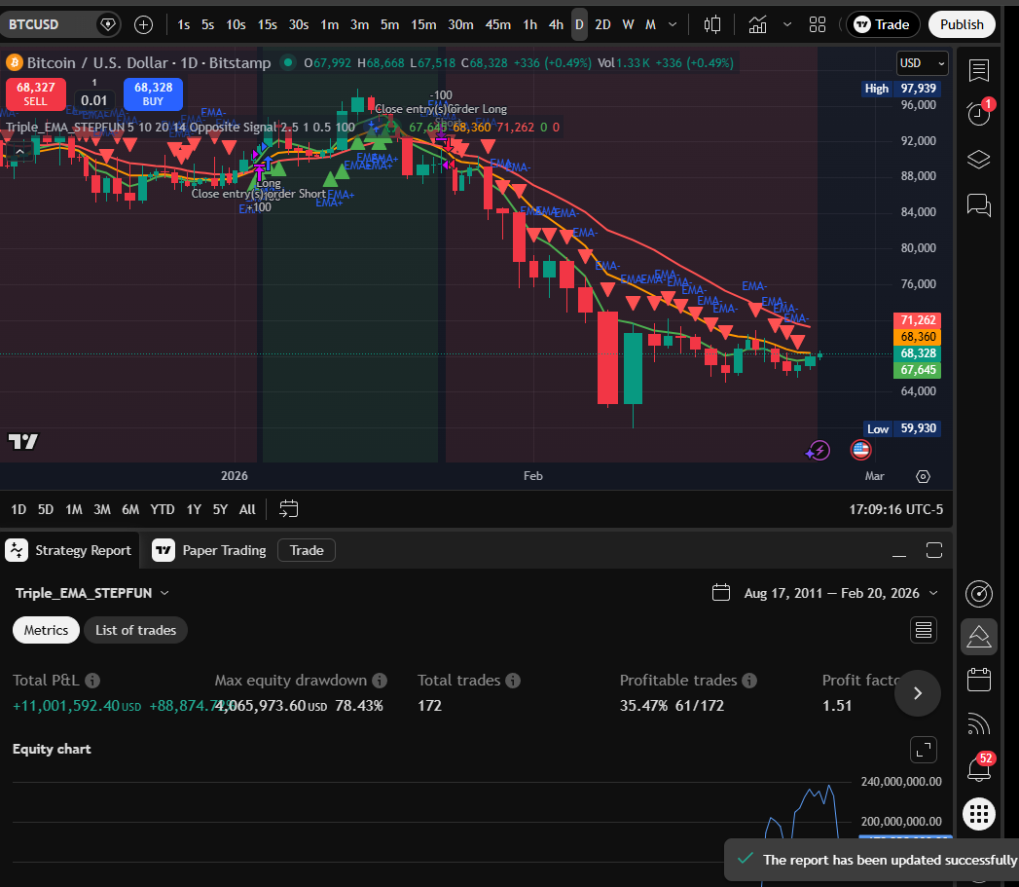The height and width of the screenshot is (887, 1019).
Task: Open the go-to-date icon beside range buttons
Action: tap(287, 508)
